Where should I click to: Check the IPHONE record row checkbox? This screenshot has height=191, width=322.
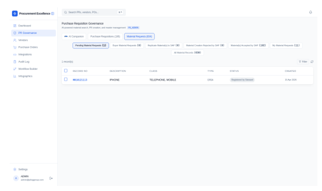[x=65, y=79]
